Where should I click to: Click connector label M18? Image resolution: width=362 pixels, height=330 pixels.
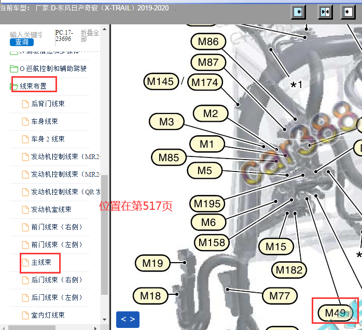[x=150, y=296]
